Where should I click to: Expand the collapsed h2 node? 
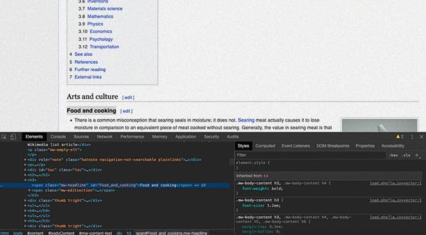click(x=26, y=175)
